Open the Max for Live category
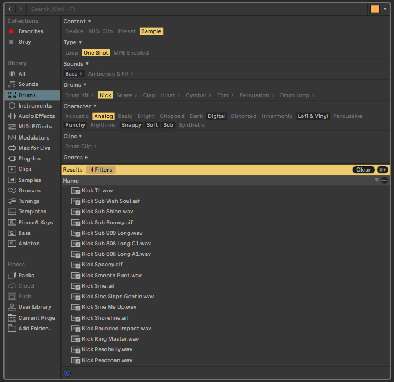The height and width of the screenshot is (382, 394). coord(29,148)
